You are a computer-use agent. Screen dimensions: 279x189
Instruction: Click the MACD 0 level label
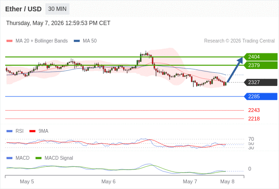point(250,169)
